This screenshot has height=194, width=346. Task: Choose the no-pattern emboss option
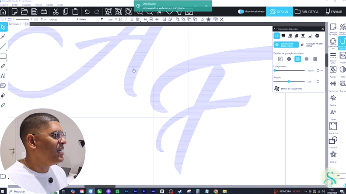[280, 59]
